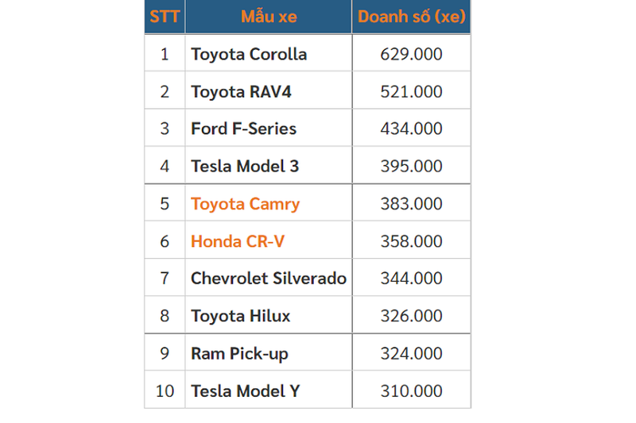Click the Tesla Model 3 cell
This screenshot has width=636, height=423.
245,167
